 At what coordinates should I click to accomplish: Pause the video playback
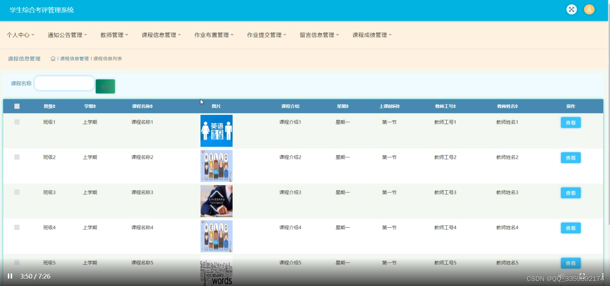click(10, 276)
